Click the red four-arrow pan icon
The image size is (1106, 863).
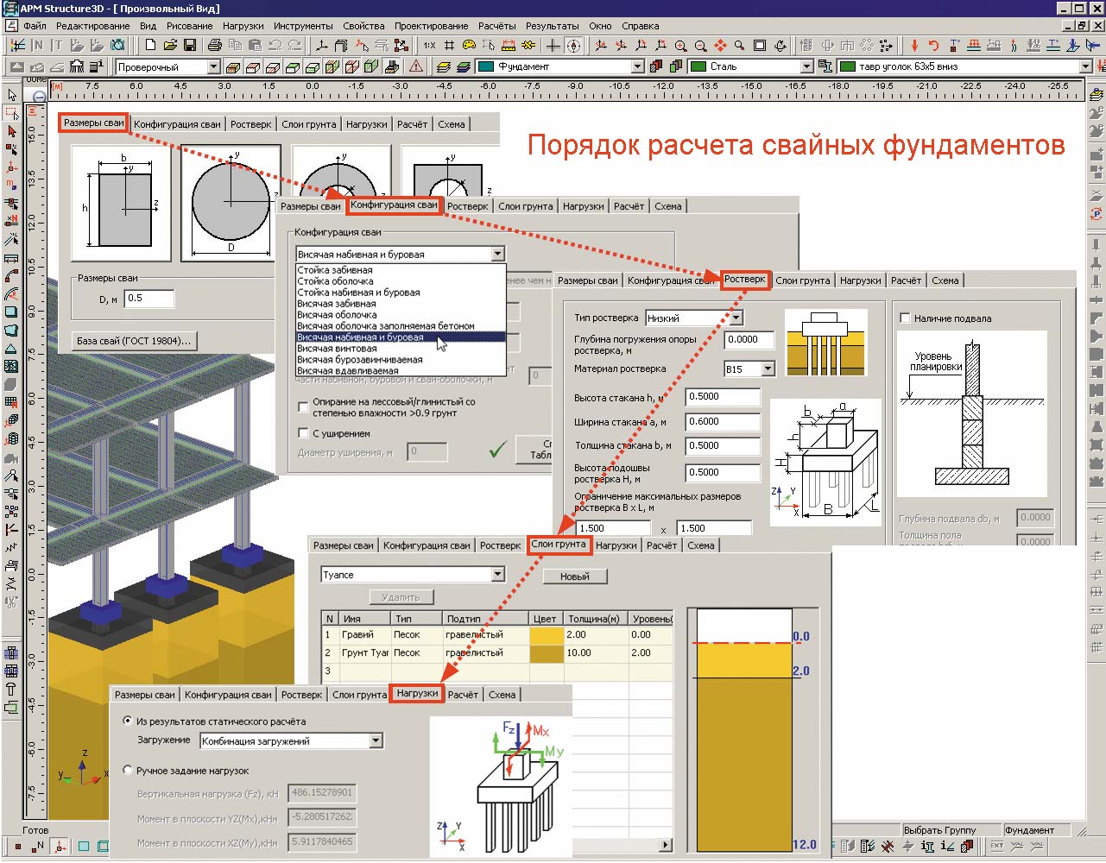(x=720, y=46)
